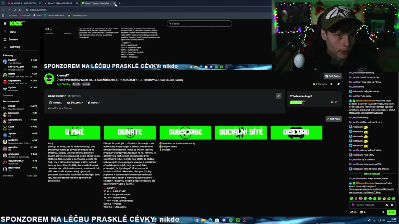Open HAISET's followed channel
399x224 pixels.
pyautogui.click(x=20, y=61)
